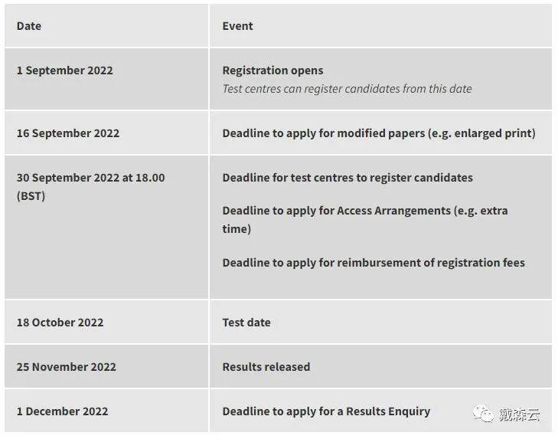Select the 18 October 2022 date
Screen dimensions: 558x439
[60, 323]
